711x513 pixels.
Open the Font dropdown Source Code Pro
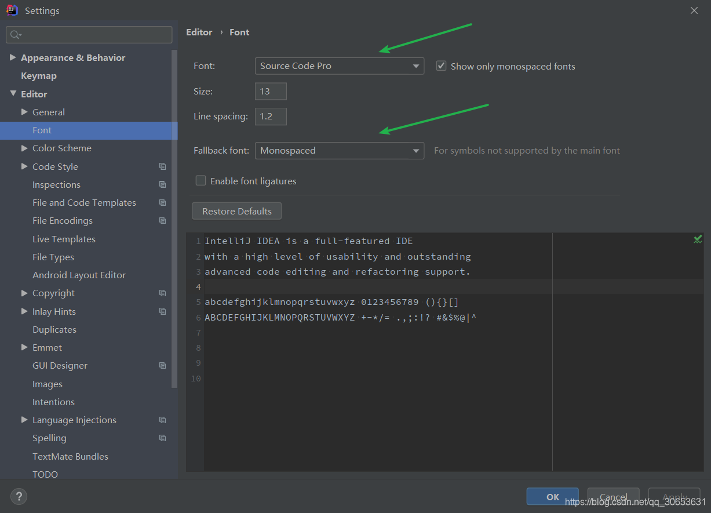click(x=340, y=66)
